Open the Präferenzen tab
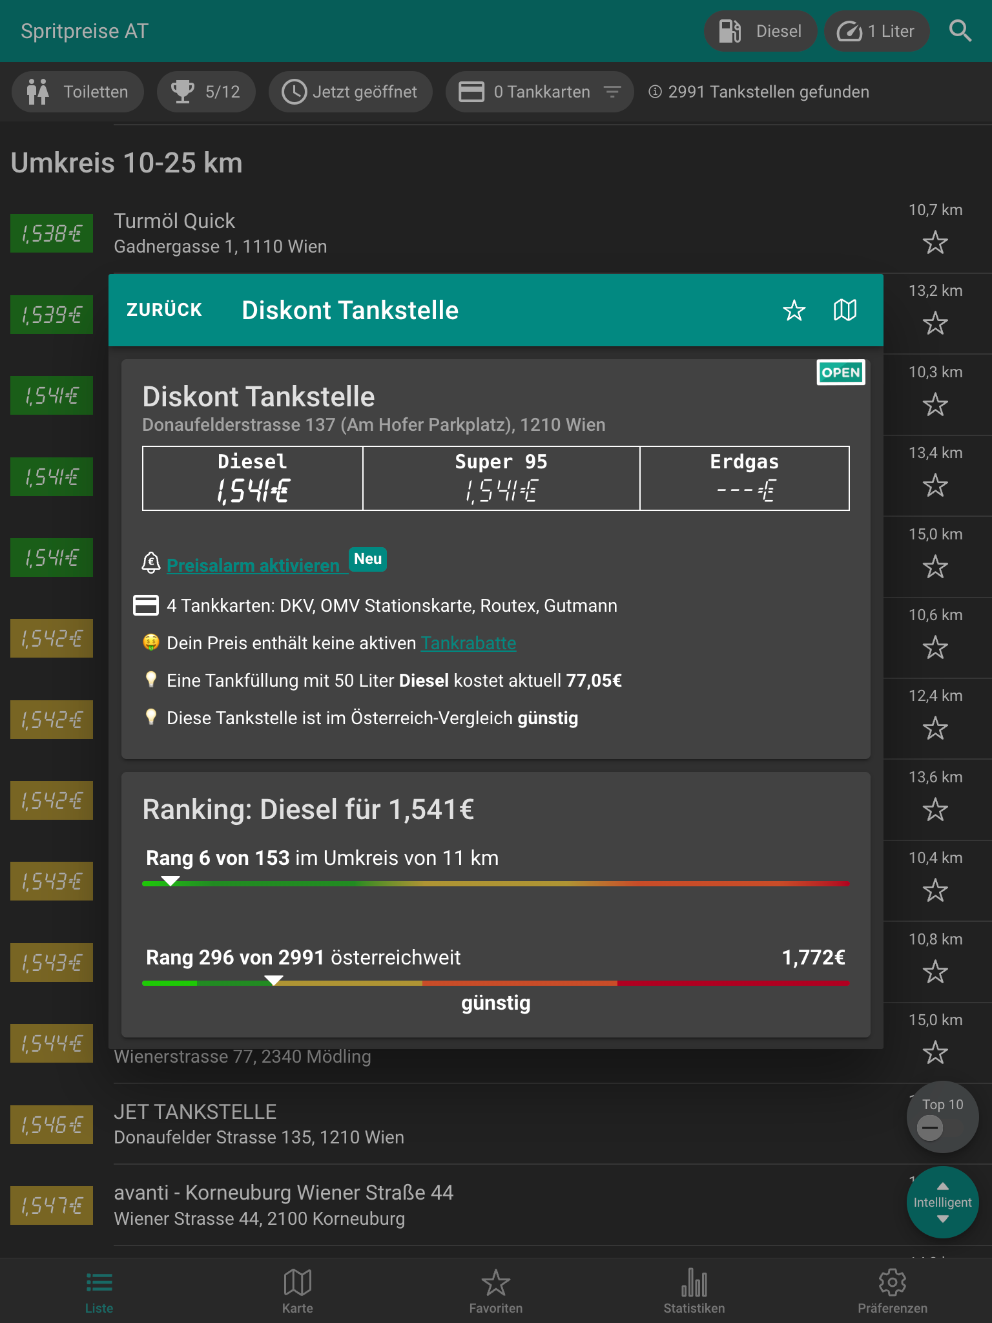992x1323 pixels. (x=893, y=1291)
